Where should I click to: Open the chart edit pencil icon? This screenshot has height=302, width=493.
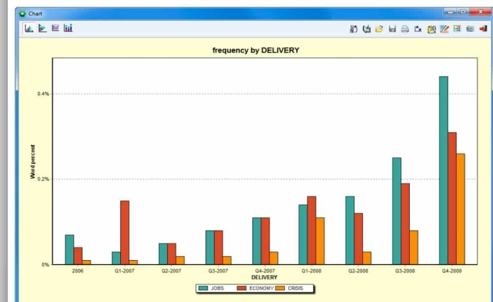pyautogui.click(x=444, y=30)
